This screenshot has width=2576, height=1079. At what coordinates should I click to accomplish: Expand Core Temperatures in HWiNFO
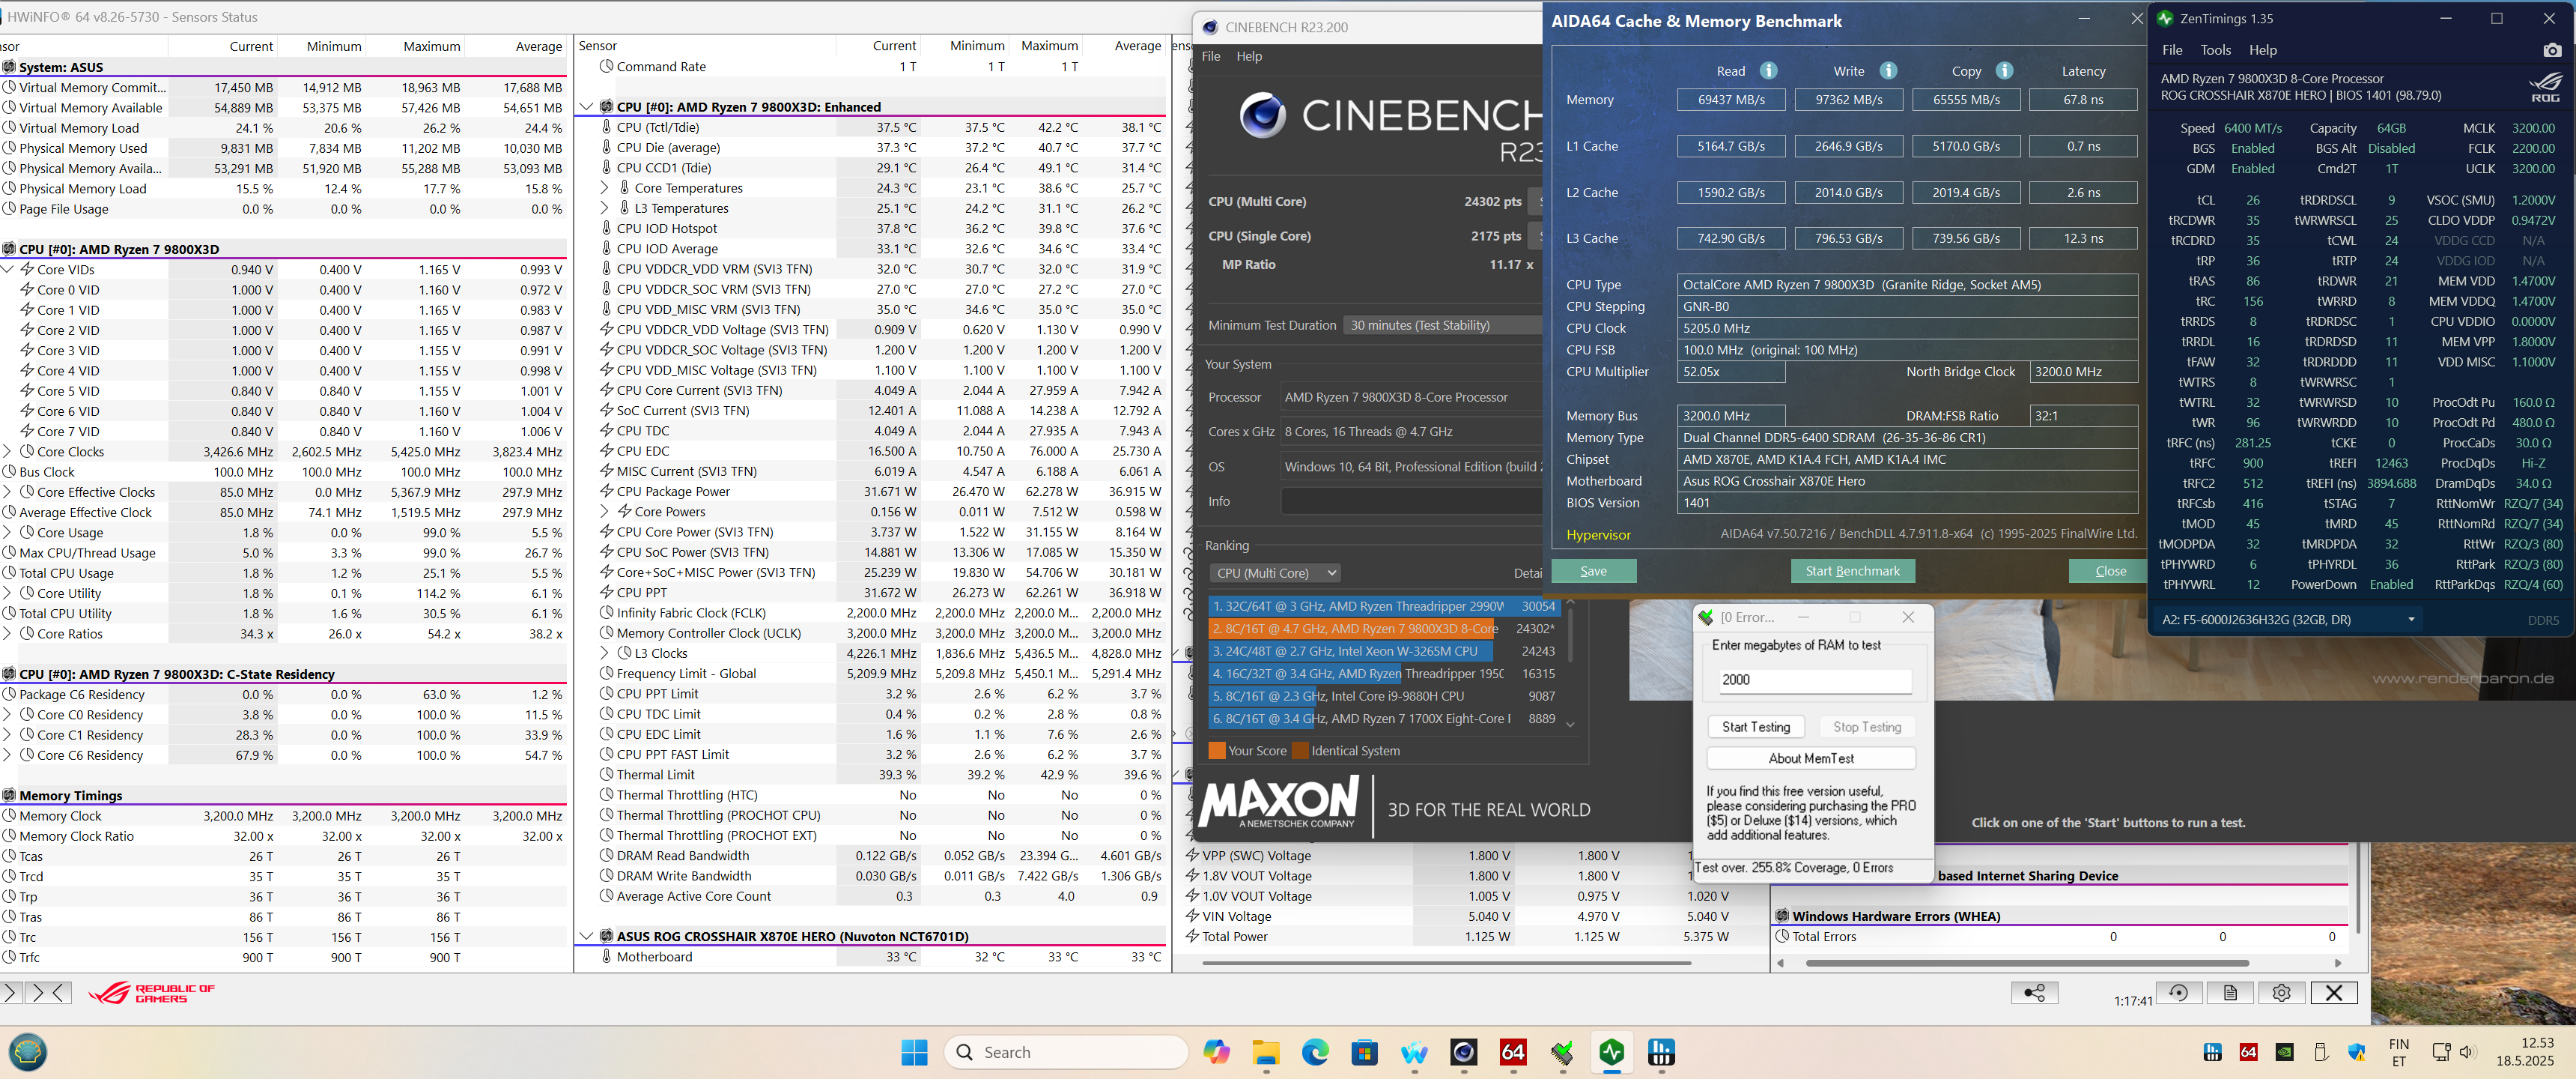click(605, 188)
